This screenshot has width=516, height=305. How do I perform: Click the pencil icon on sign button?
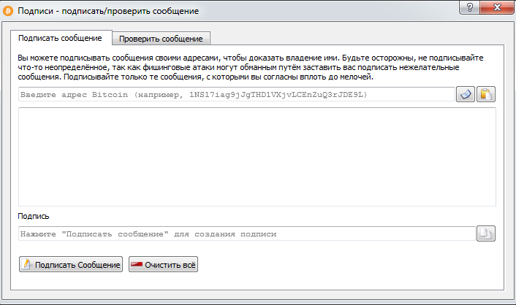27,264
